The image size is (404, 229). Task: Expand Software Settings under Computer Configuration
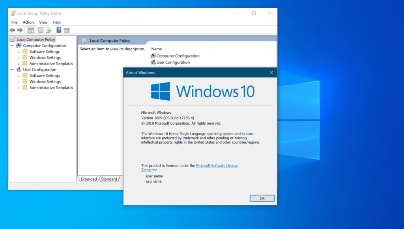coord(19,52)
